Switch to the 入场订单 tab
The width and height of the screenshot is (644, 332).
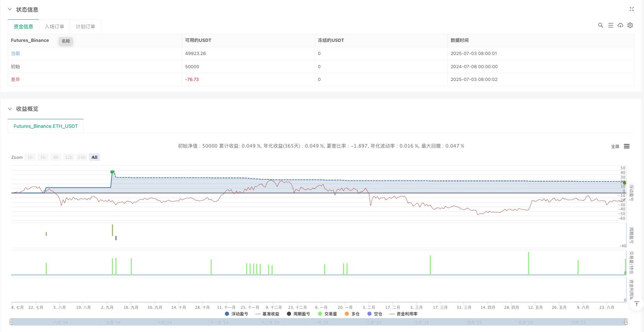coord(55,27)
